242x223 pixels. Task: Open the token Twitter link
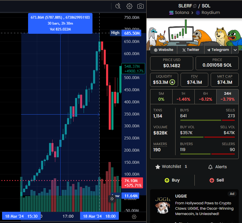coord(191,50)
